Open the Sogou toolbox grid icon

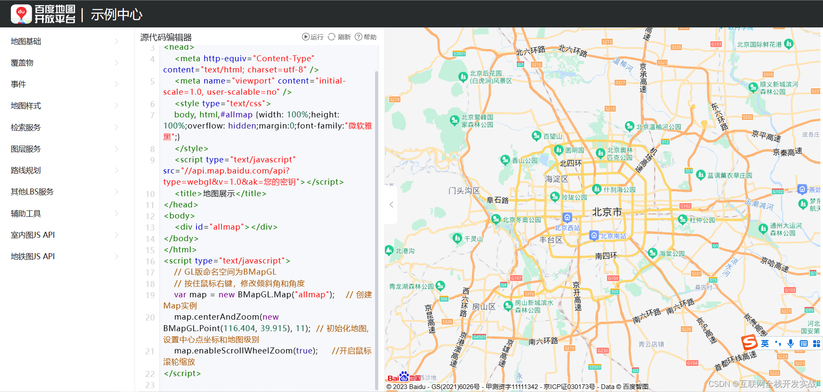817,343
